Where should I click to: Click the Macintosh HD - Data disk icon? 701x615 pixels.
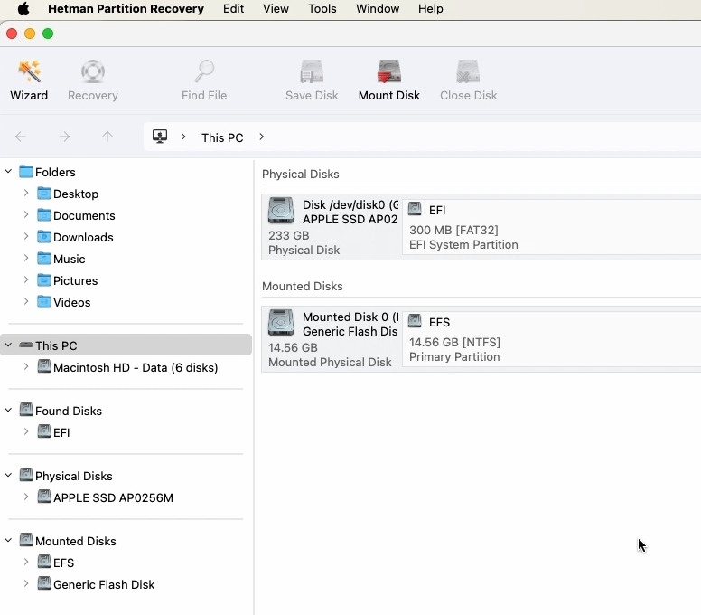click(43, 367)
